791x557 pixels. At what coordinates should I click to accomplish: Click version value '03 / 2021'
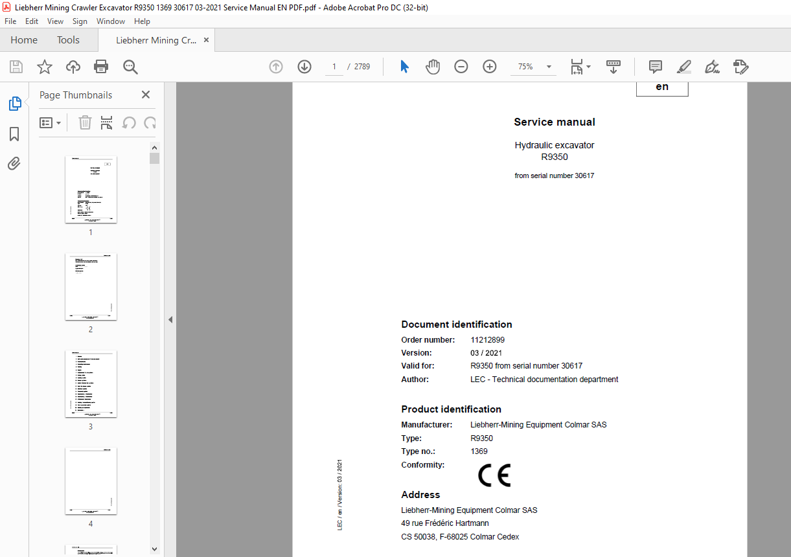coord(487,353)
